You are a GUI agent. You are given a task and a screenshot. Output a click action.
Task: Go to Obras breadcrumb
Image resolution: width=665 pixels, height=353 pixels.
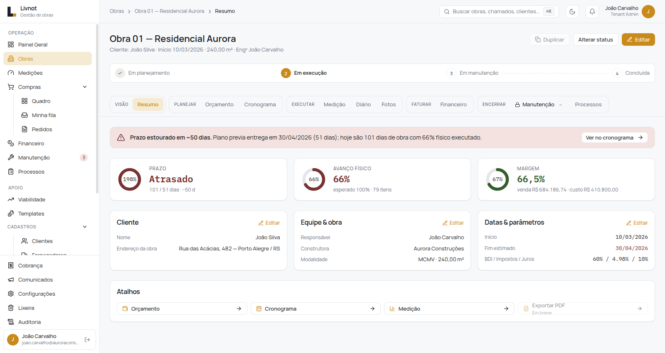(x=117, y=11)
